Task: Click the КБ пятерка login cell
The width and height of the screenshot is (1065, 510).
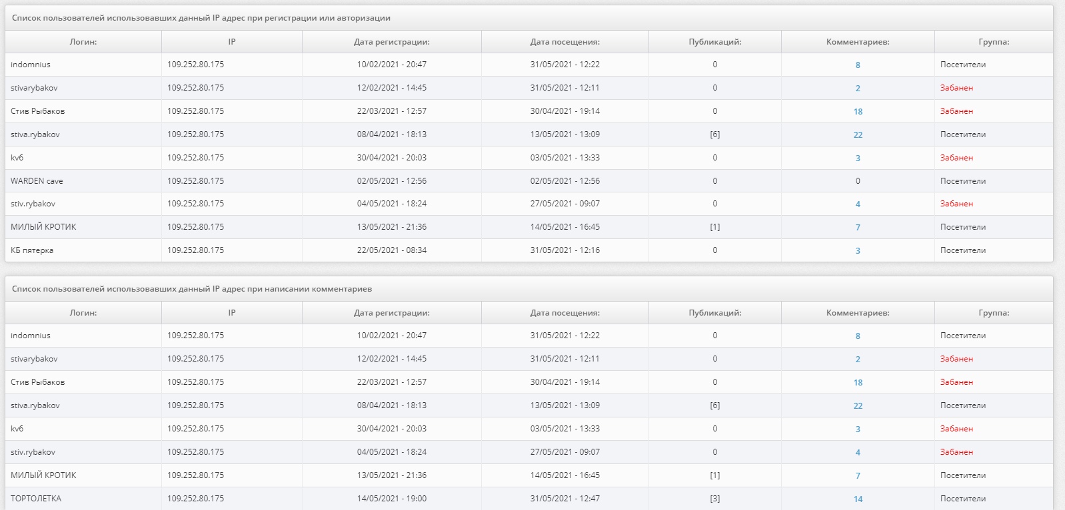Action: point(32,250)
